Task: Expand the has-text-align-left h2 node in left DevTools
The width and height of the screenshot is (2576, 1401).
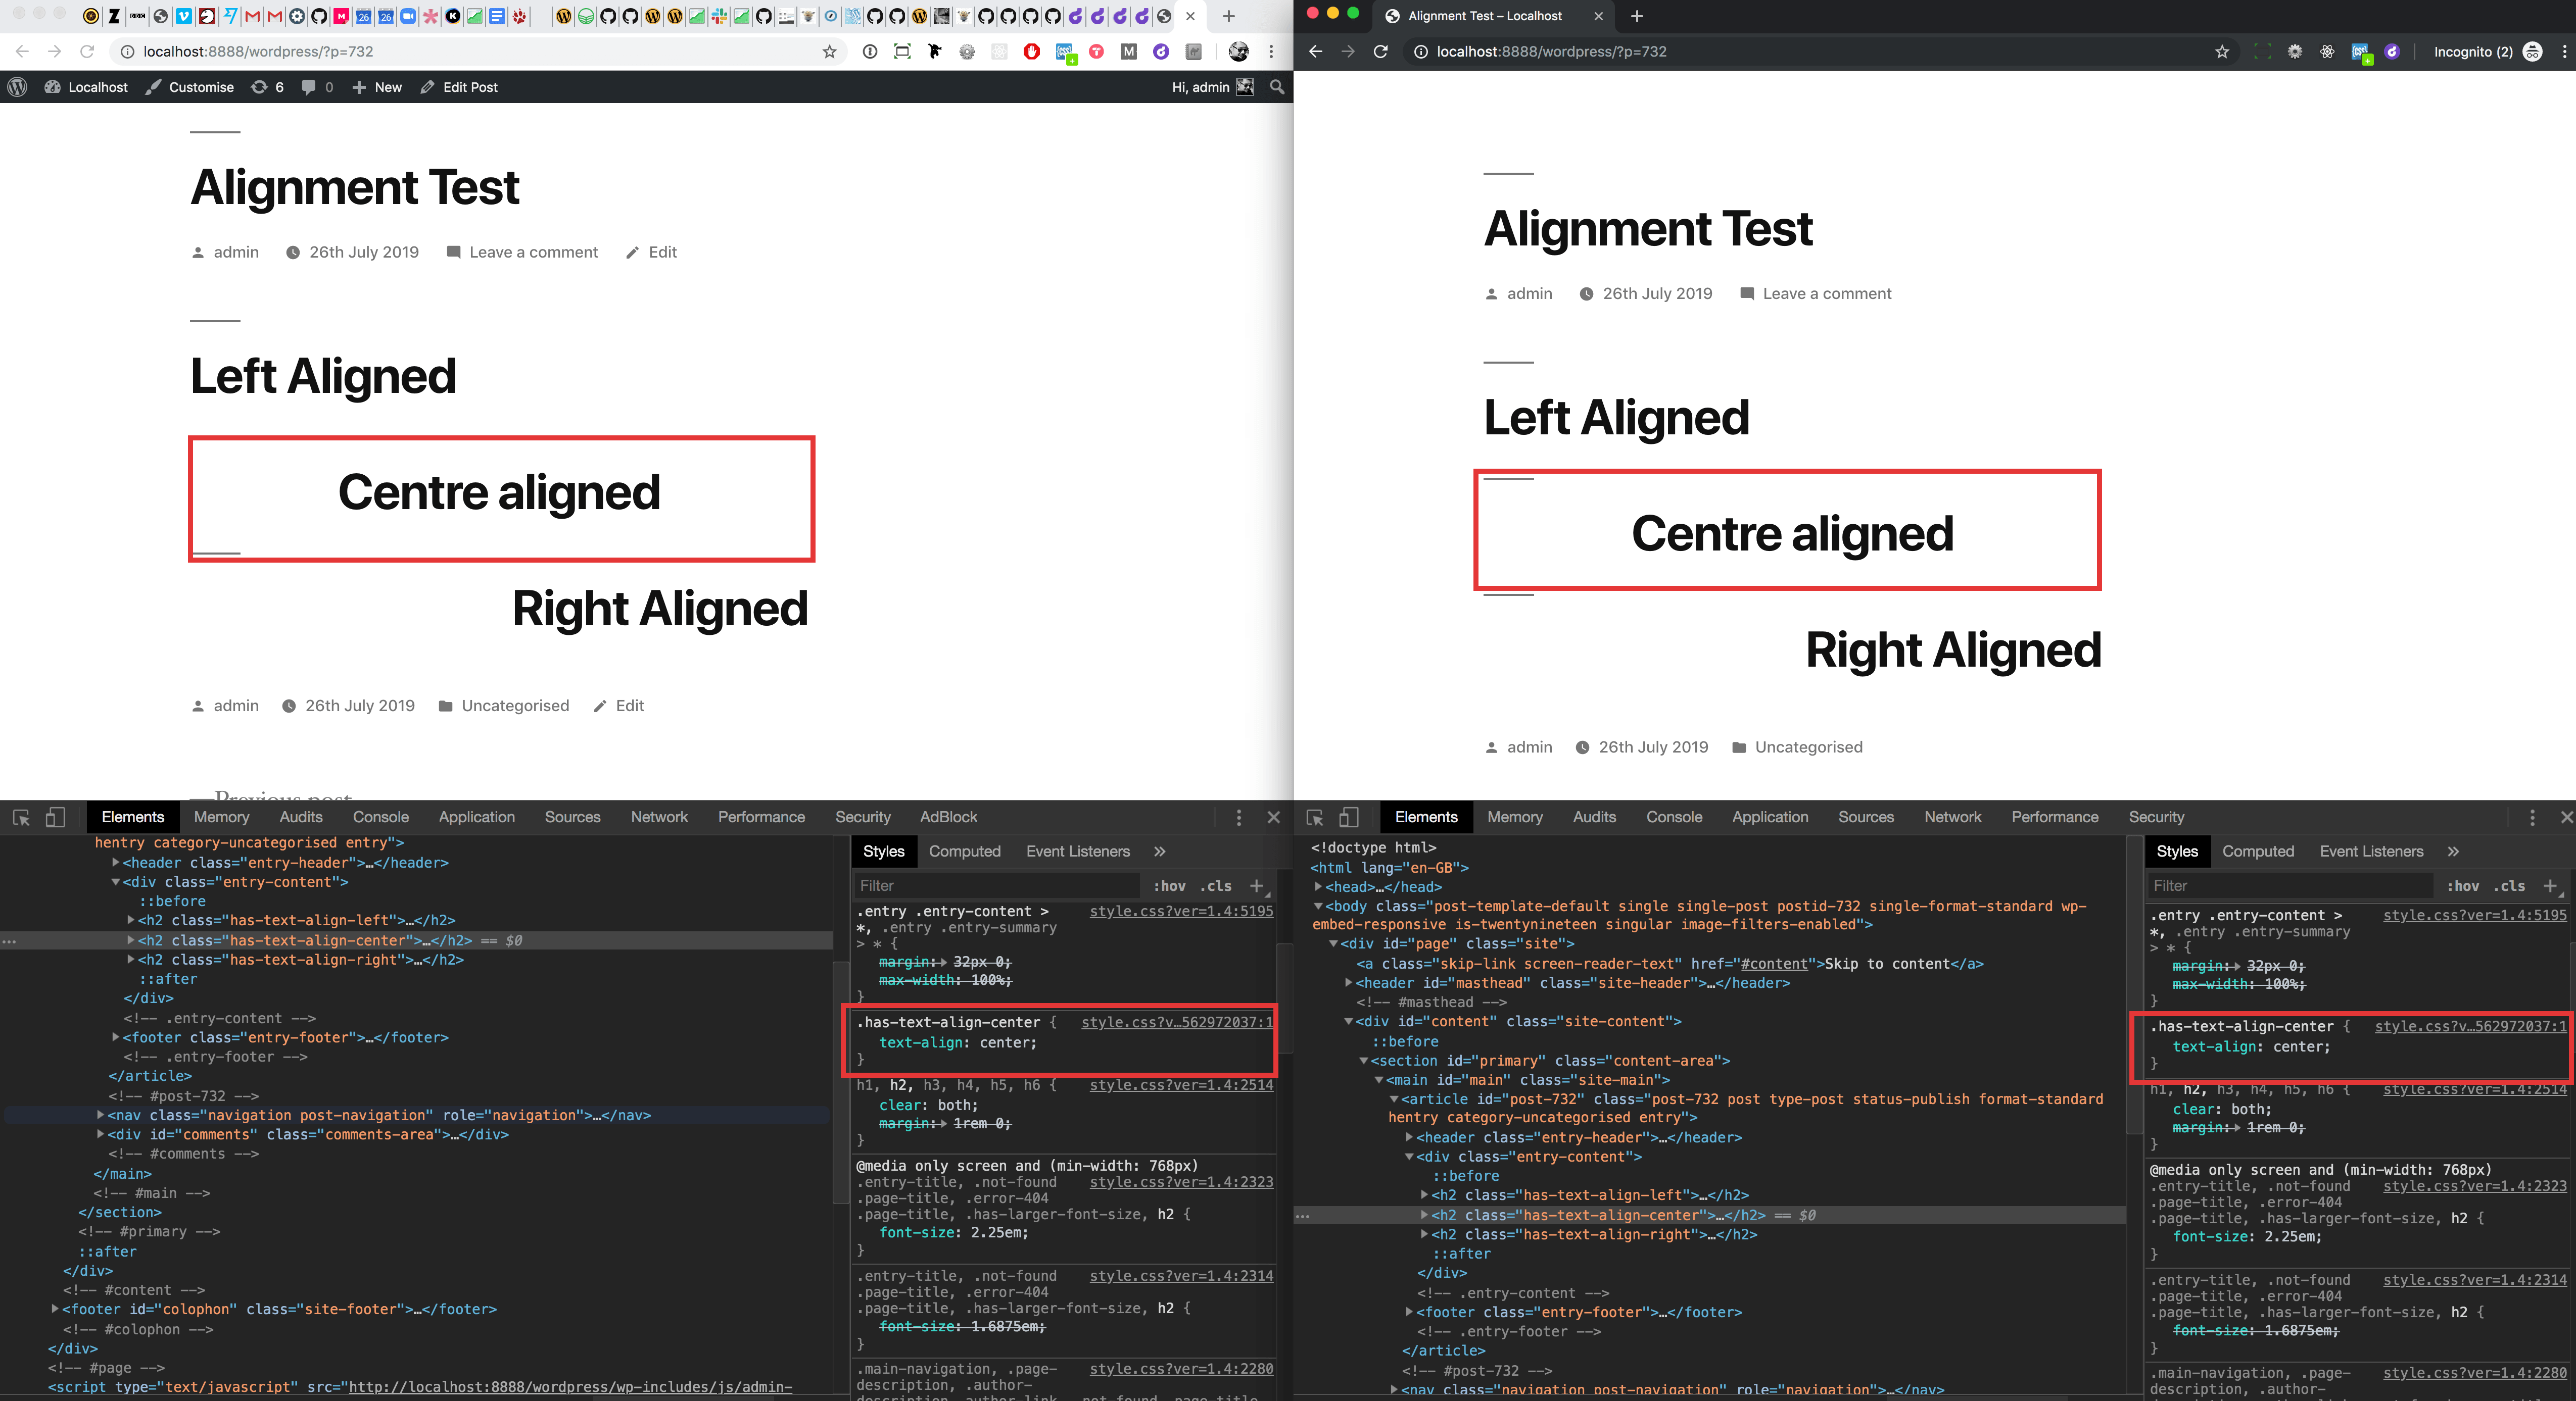Action: (131, 920)
